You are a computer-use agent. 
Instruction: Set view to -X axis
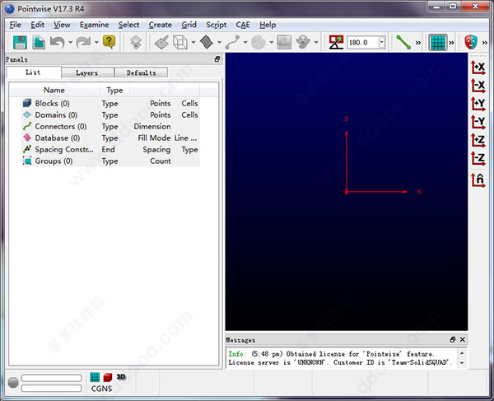478,86
